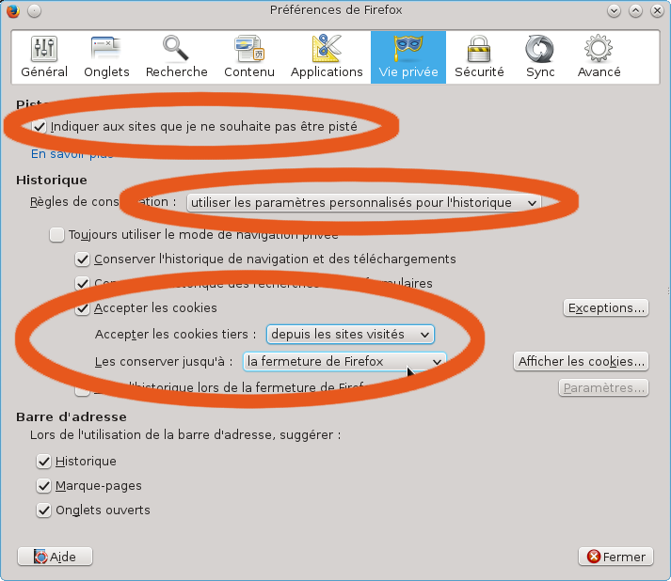
Task: Click the 'Exceptions…' button
Action: (606, 307)
